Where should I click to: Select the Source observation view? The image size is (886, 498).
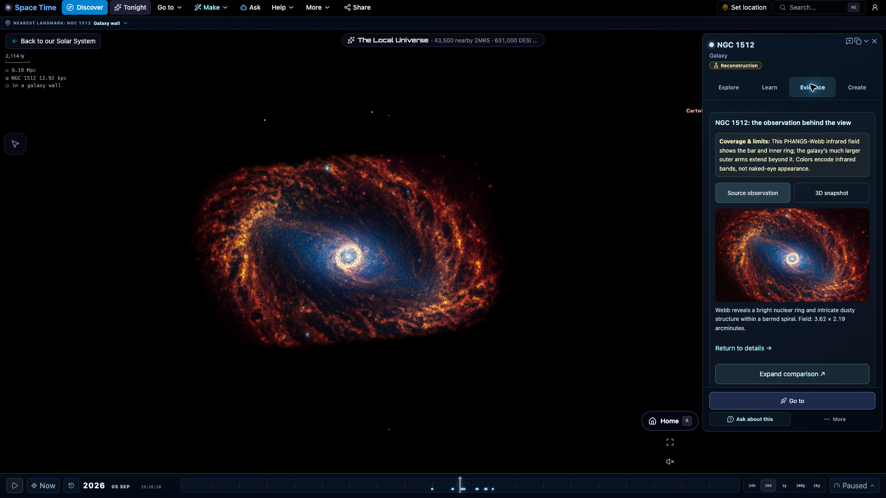tap(753, 193)
